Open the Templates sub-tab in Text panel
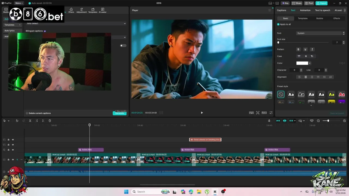349x196 pixels. [303, 18]
